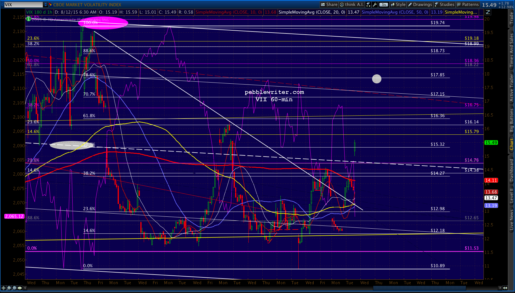Open the Share menu button
515x293 pixels.
(x=329, y=5)
